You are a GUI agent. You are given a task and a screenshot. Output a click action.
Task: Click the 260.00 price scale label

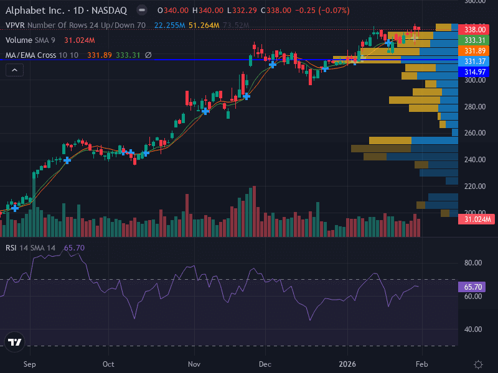pyautogui.click(x=475, y=133)
